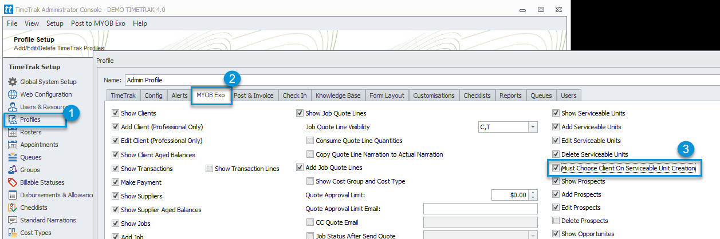Toggle Show Client Aged Balances
Screen dimensions: 720x239
tap(116, 155)
